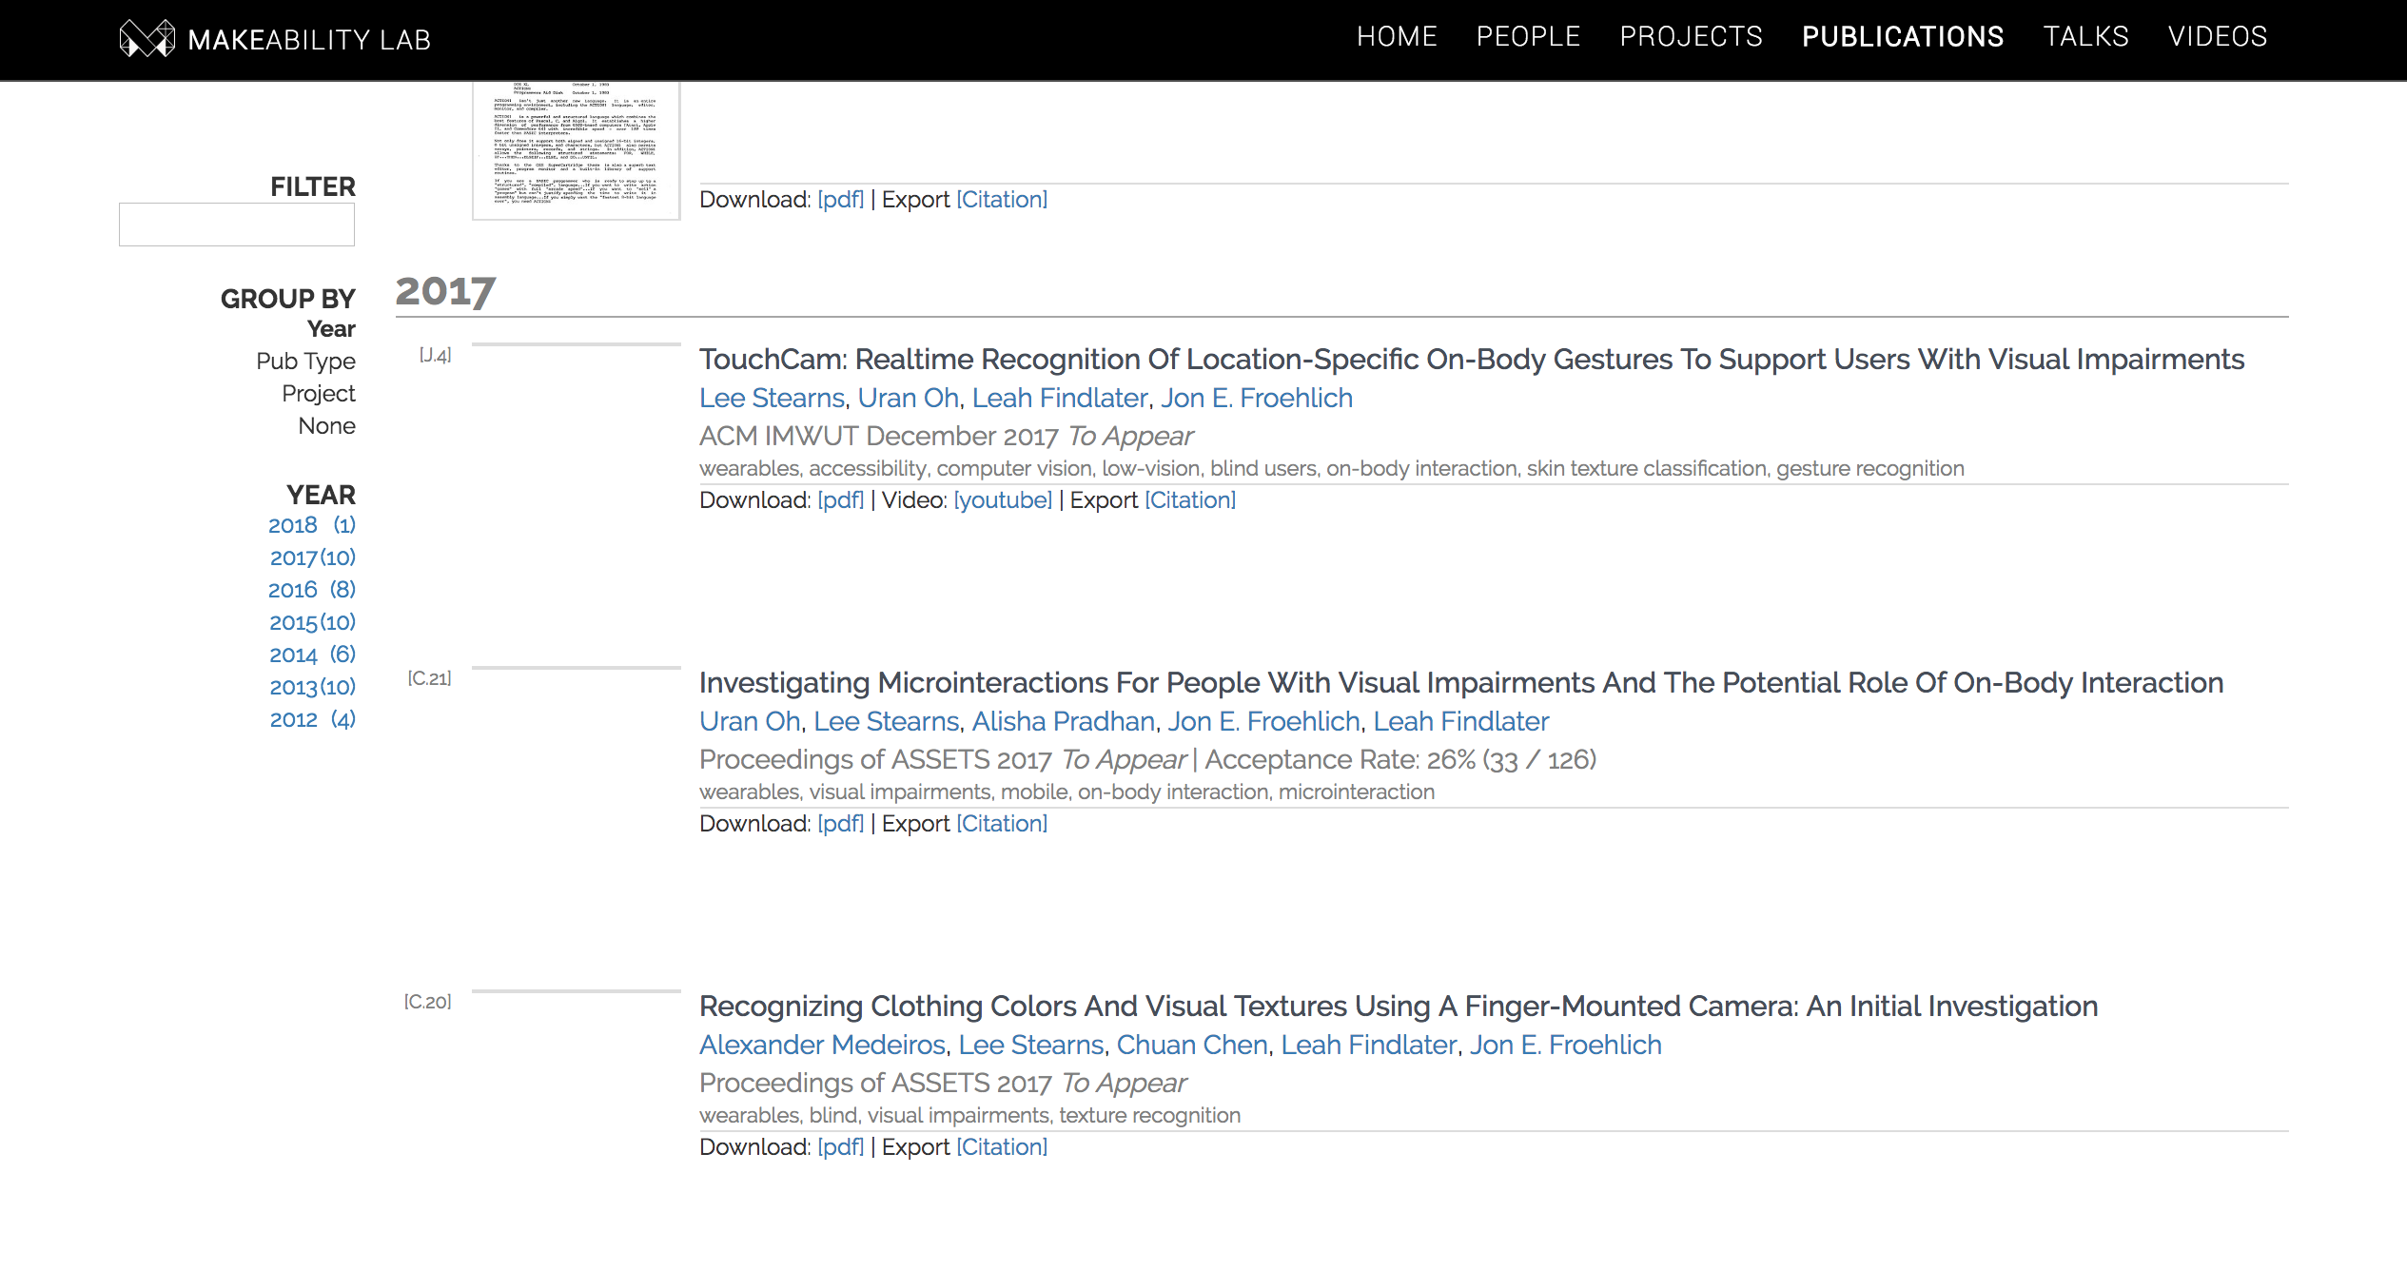Viewport: 2407px width, 1271px height.
Task: Open the PROJECTS section
Action: 1692,36
